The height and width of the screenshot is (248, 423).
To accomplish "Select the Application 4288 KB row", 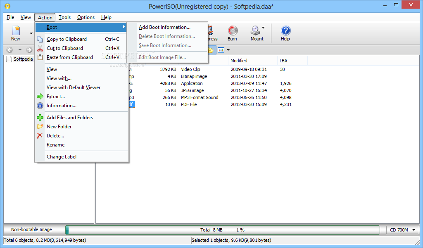I will pos(210,83).
